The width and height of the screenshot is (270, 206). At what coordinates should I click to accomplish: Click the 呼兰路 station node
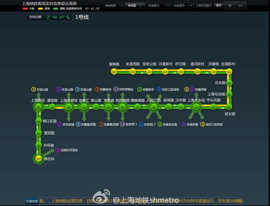181,72
